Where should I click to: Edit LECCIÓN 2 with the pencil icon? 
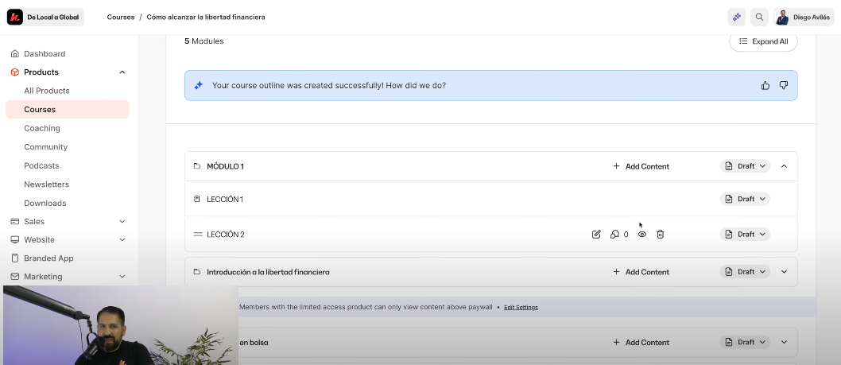(596, 235)
